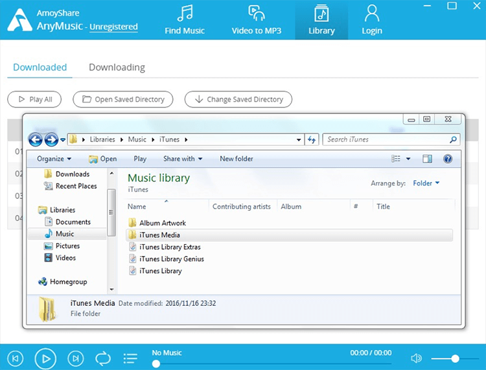Click navigation pane scroll up arrow
486x370 pixels.
(111, 173)
